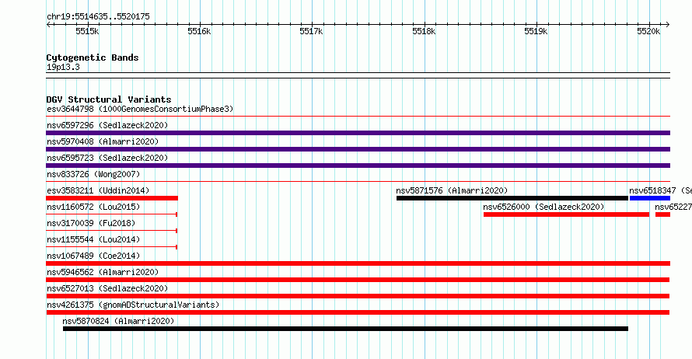Select the nsv1155544 (Lou2014) label

(x=93, y=239)
